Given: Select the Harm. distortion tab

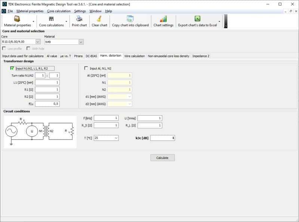Looking at the screenshot, I should (111, 56).
